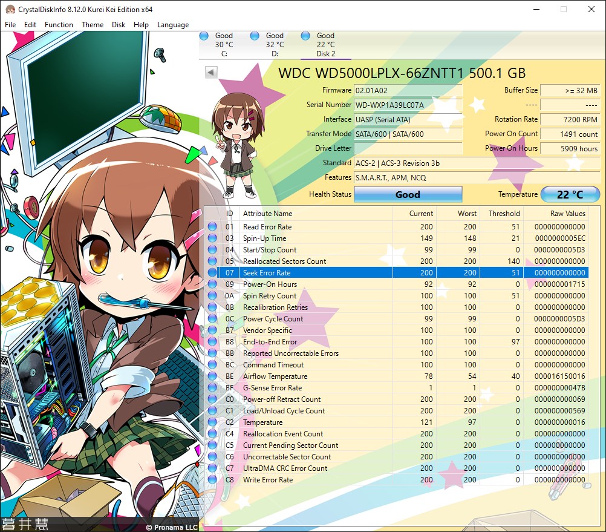Click the CrystalDiskInfo app icon in title bar
This screenshot has height=532, width=606.
10,10
